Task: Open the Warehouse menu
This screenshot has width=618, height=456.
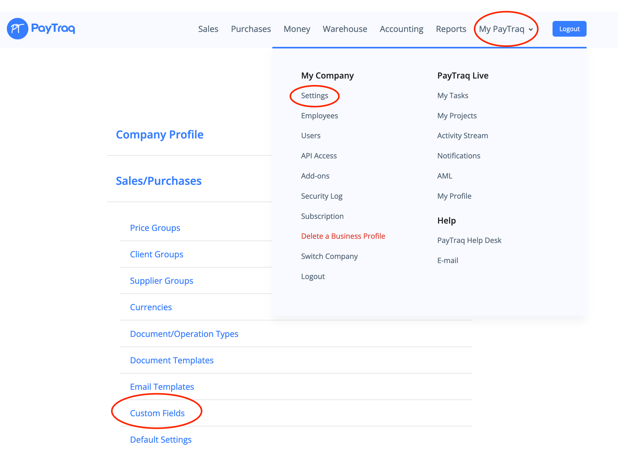Action: pos(345,29)
